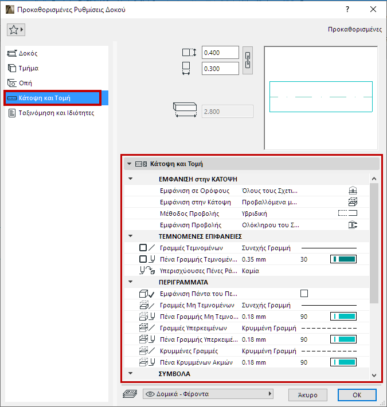Screen dimensions: 387x407
Task: Enable Εμφάνιση Πάντα του Πε... checkbox
Action: click(304, 294)
